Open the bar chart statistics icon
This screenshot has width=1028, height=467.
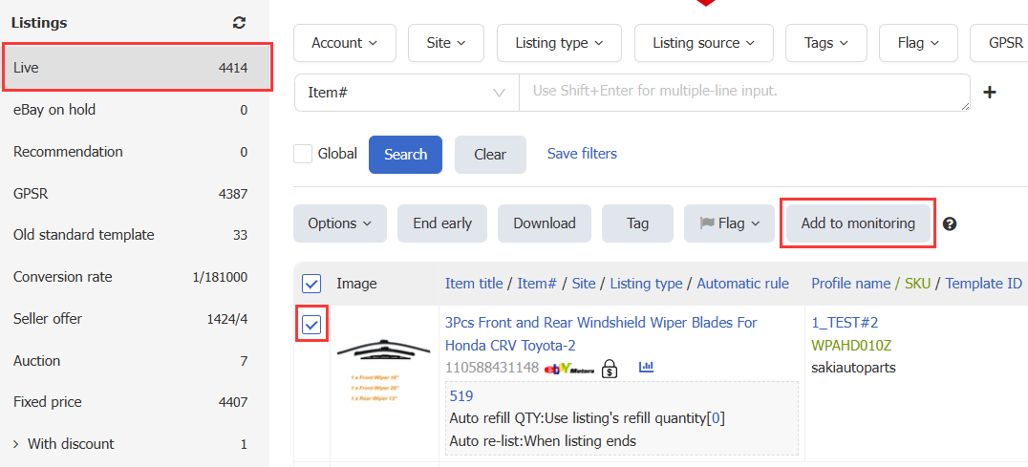click(x=646, y=367)
